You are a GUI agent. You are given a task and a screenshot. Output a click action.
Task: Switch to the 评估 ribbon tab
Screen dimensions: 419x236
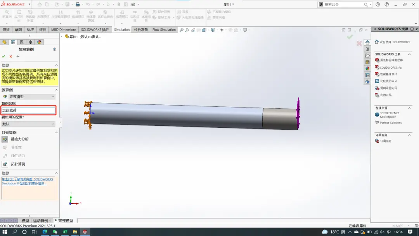[43, 29]
